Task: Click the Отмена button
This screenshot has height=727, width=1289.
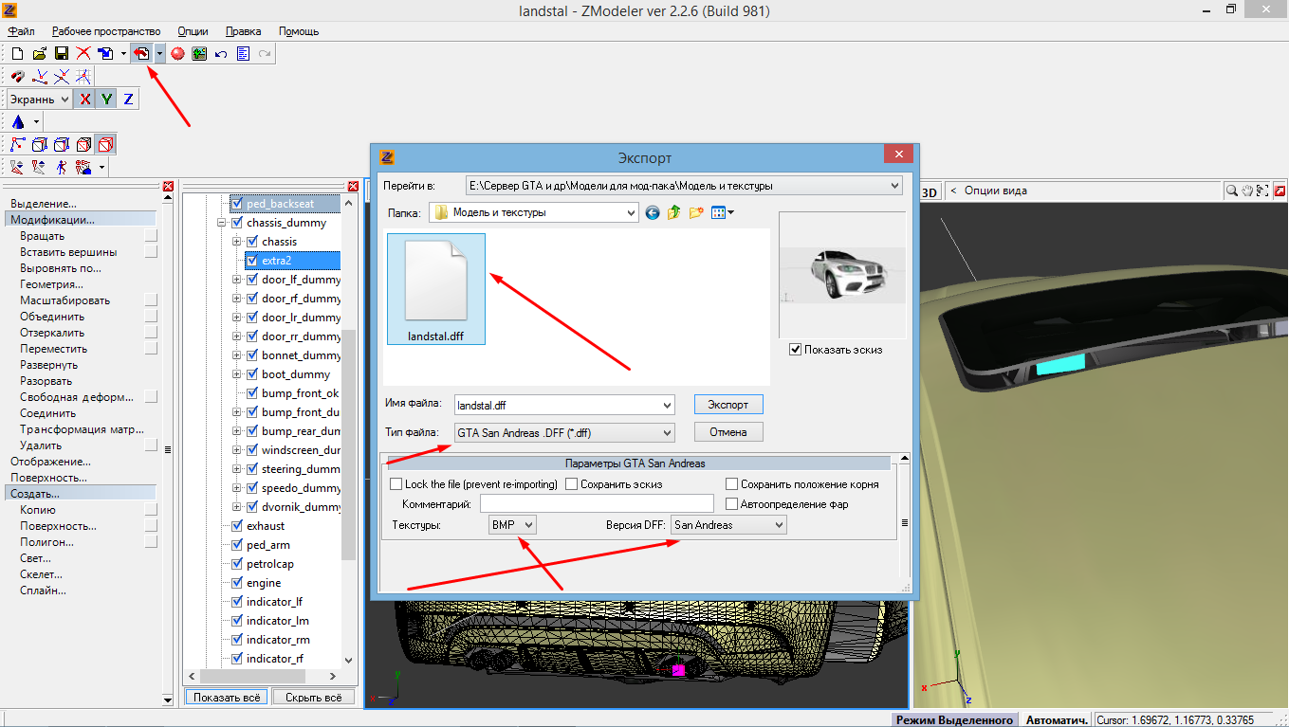Action: (727, 432)
